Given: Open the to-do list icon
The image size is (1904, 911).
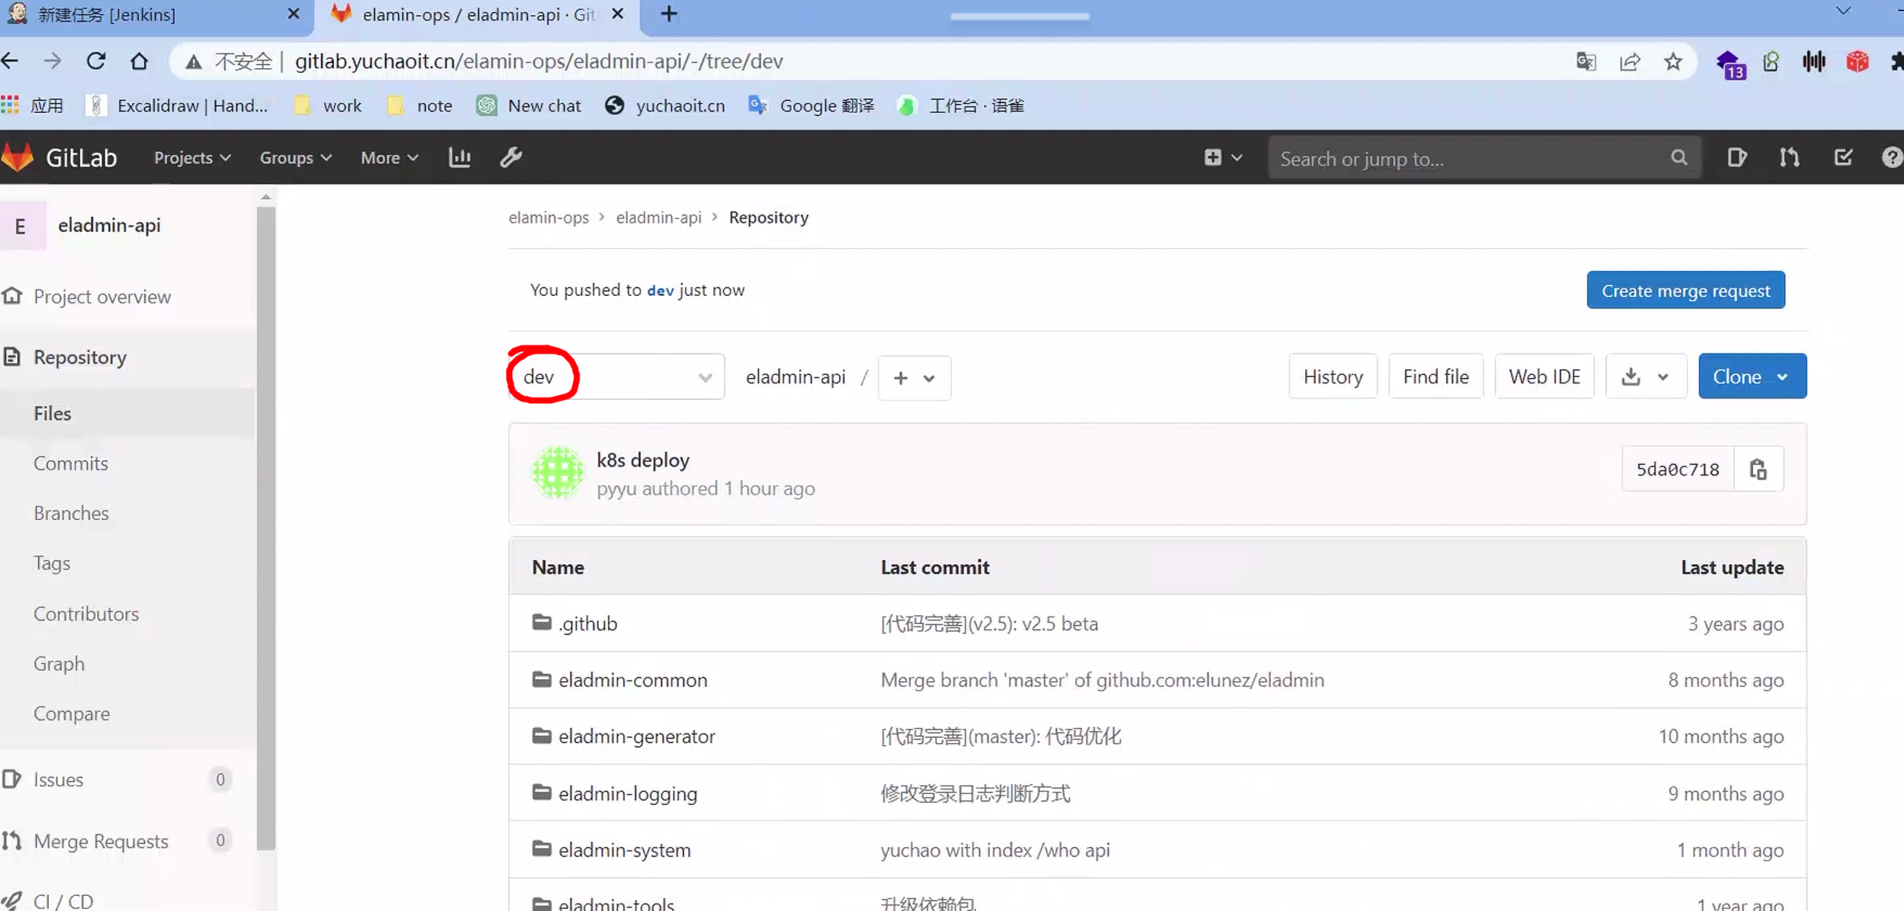Looking at the screenshot, I should [x=1843, y=158].
